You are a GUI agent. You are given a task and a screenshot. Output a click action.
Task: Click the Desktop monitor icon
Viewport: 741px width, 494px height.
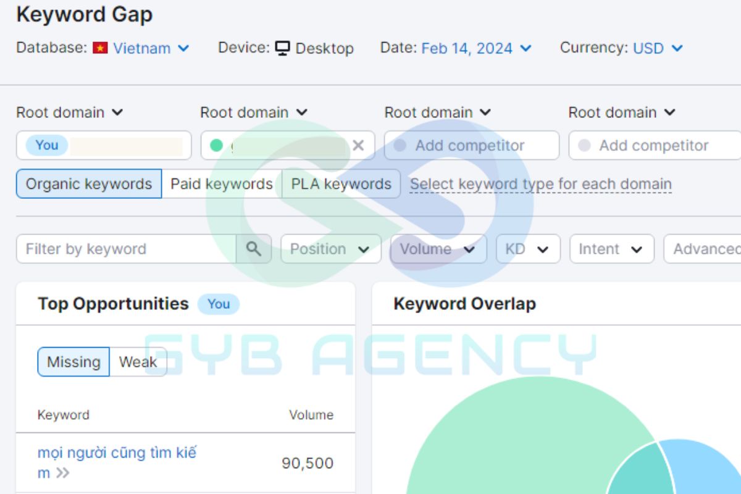pyautogui.click(x=283, y=48)
